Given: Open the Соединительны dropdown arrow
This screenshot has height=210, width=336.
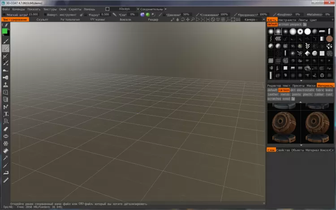Looking at the screenshot, I should click(x=166, y=9).
